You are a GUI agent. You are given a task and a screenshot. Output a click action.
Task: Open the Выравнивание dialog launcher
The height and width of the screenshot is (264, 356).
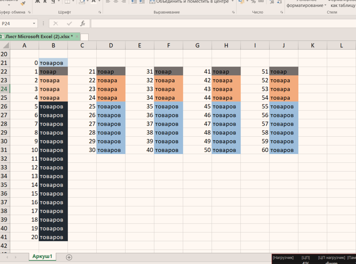click(233, 12)
